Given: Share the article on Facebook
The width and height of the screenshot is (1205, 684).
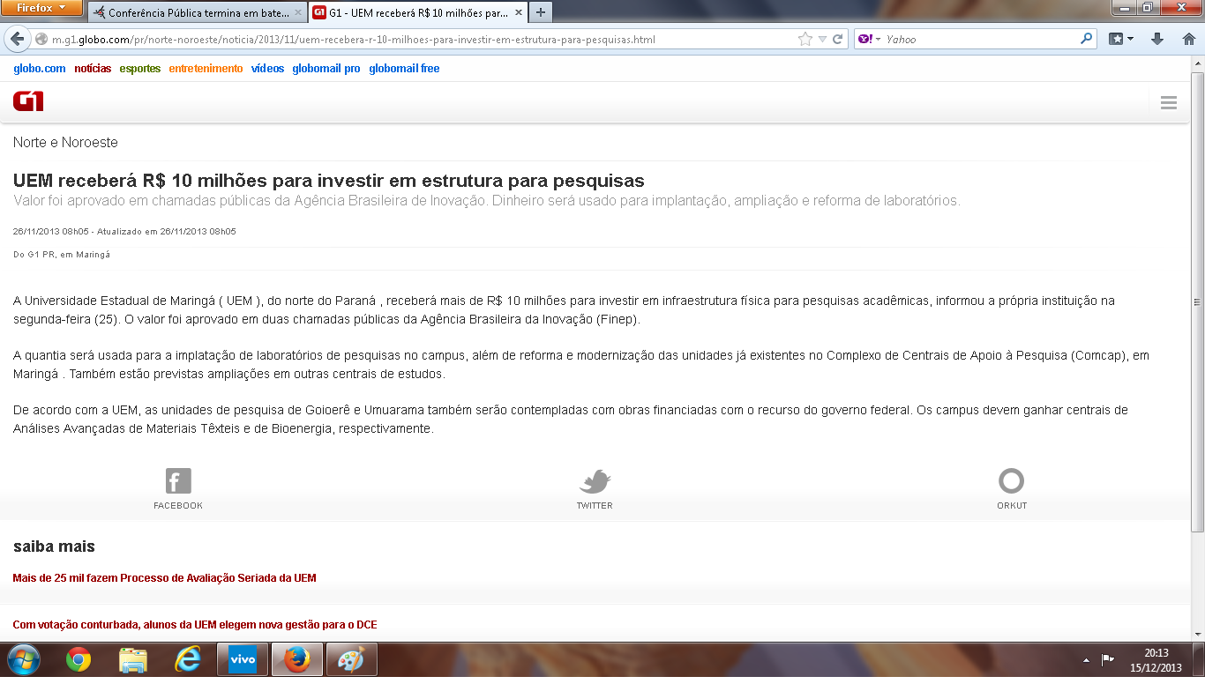Looking at the screenshot, I should click(178, 488).
